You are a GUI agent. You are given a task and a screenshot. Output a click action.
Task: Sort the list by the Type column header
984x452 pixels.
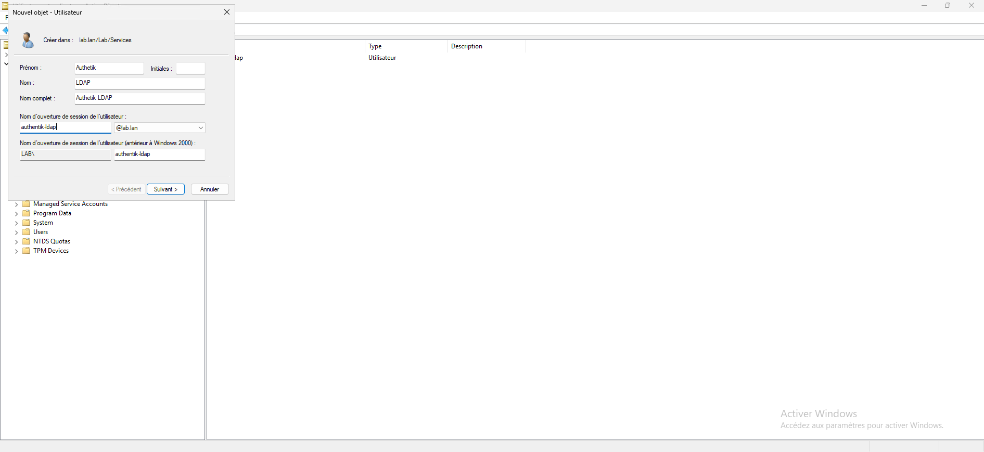click(375, 46)
